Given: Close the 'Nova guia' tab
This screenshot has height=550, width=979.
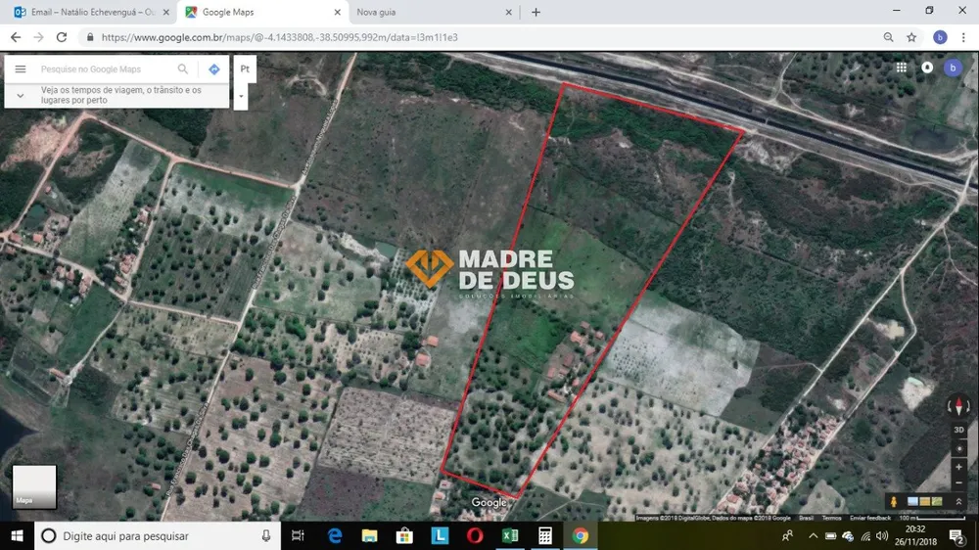Looking at the screenshot, I should (508, 12).
